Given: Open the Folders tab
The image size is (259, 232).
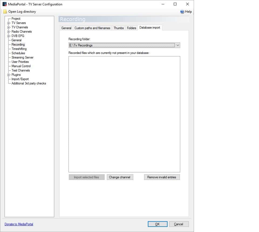Looking at the screenshot, I should [131, 28].
